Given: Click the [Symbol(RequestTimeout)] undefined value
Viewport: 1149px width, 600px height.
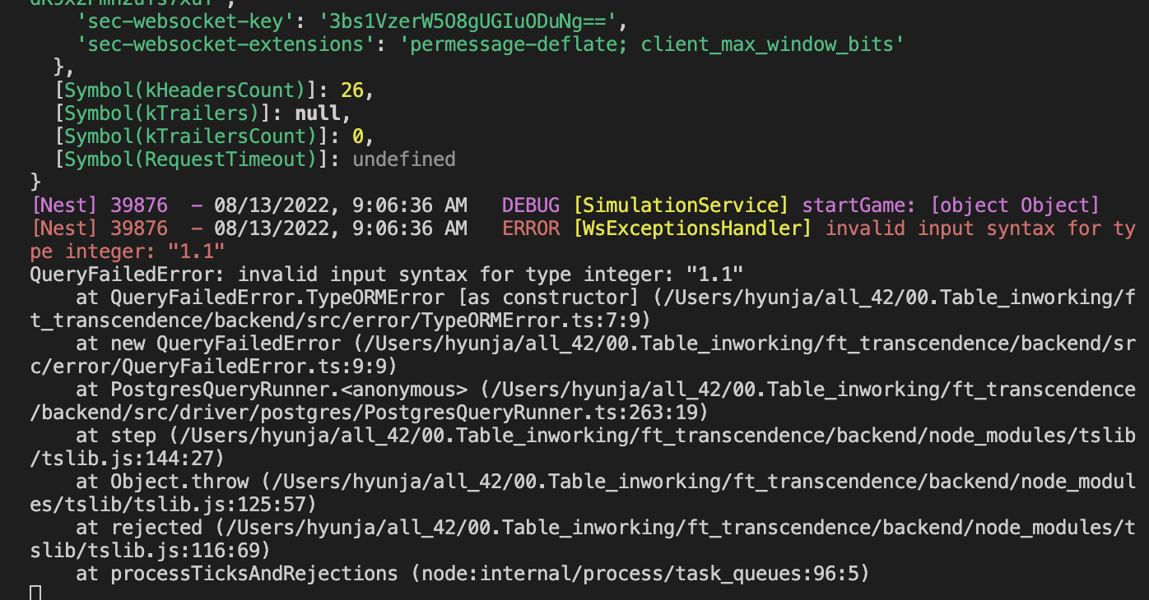Looking at the screenshot, I should click(403, 159).
